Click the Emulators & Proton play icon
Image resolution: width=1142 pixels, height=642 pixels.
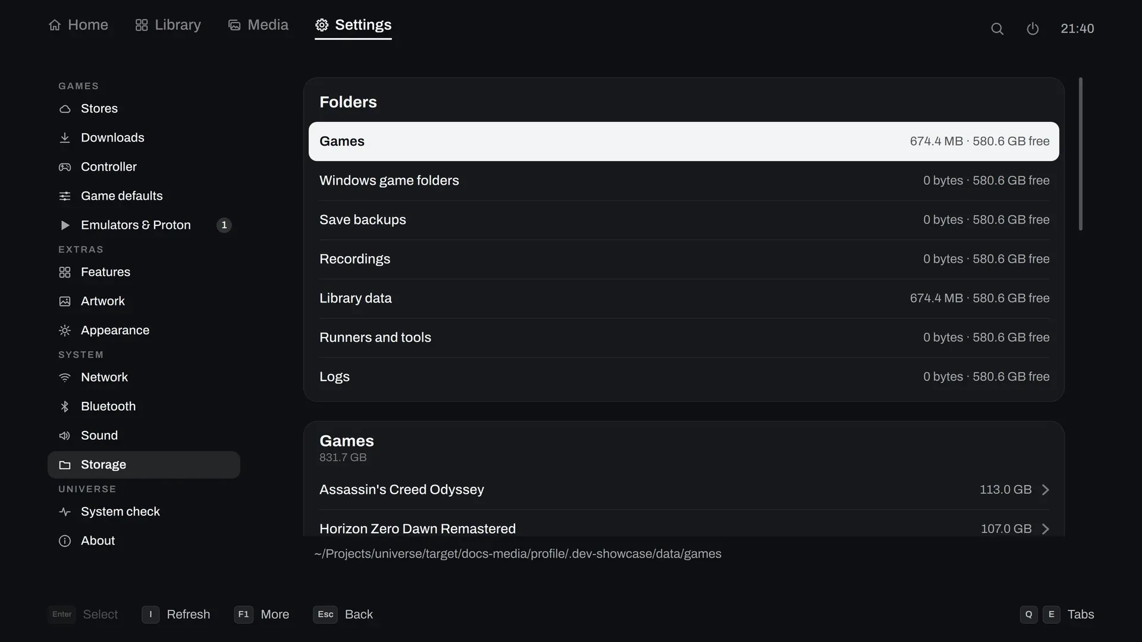pos(65,225)
